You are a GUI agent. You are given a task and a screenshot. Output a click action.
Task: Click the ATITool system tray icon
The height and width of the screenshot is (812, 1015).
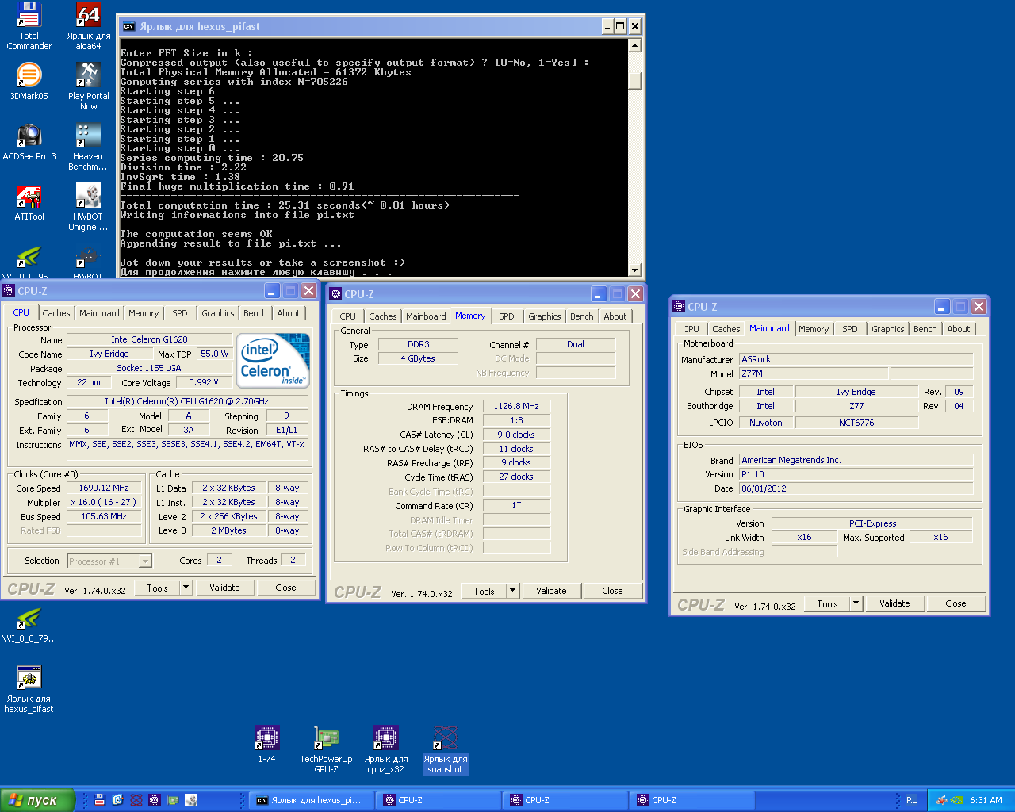pos(942,800)
